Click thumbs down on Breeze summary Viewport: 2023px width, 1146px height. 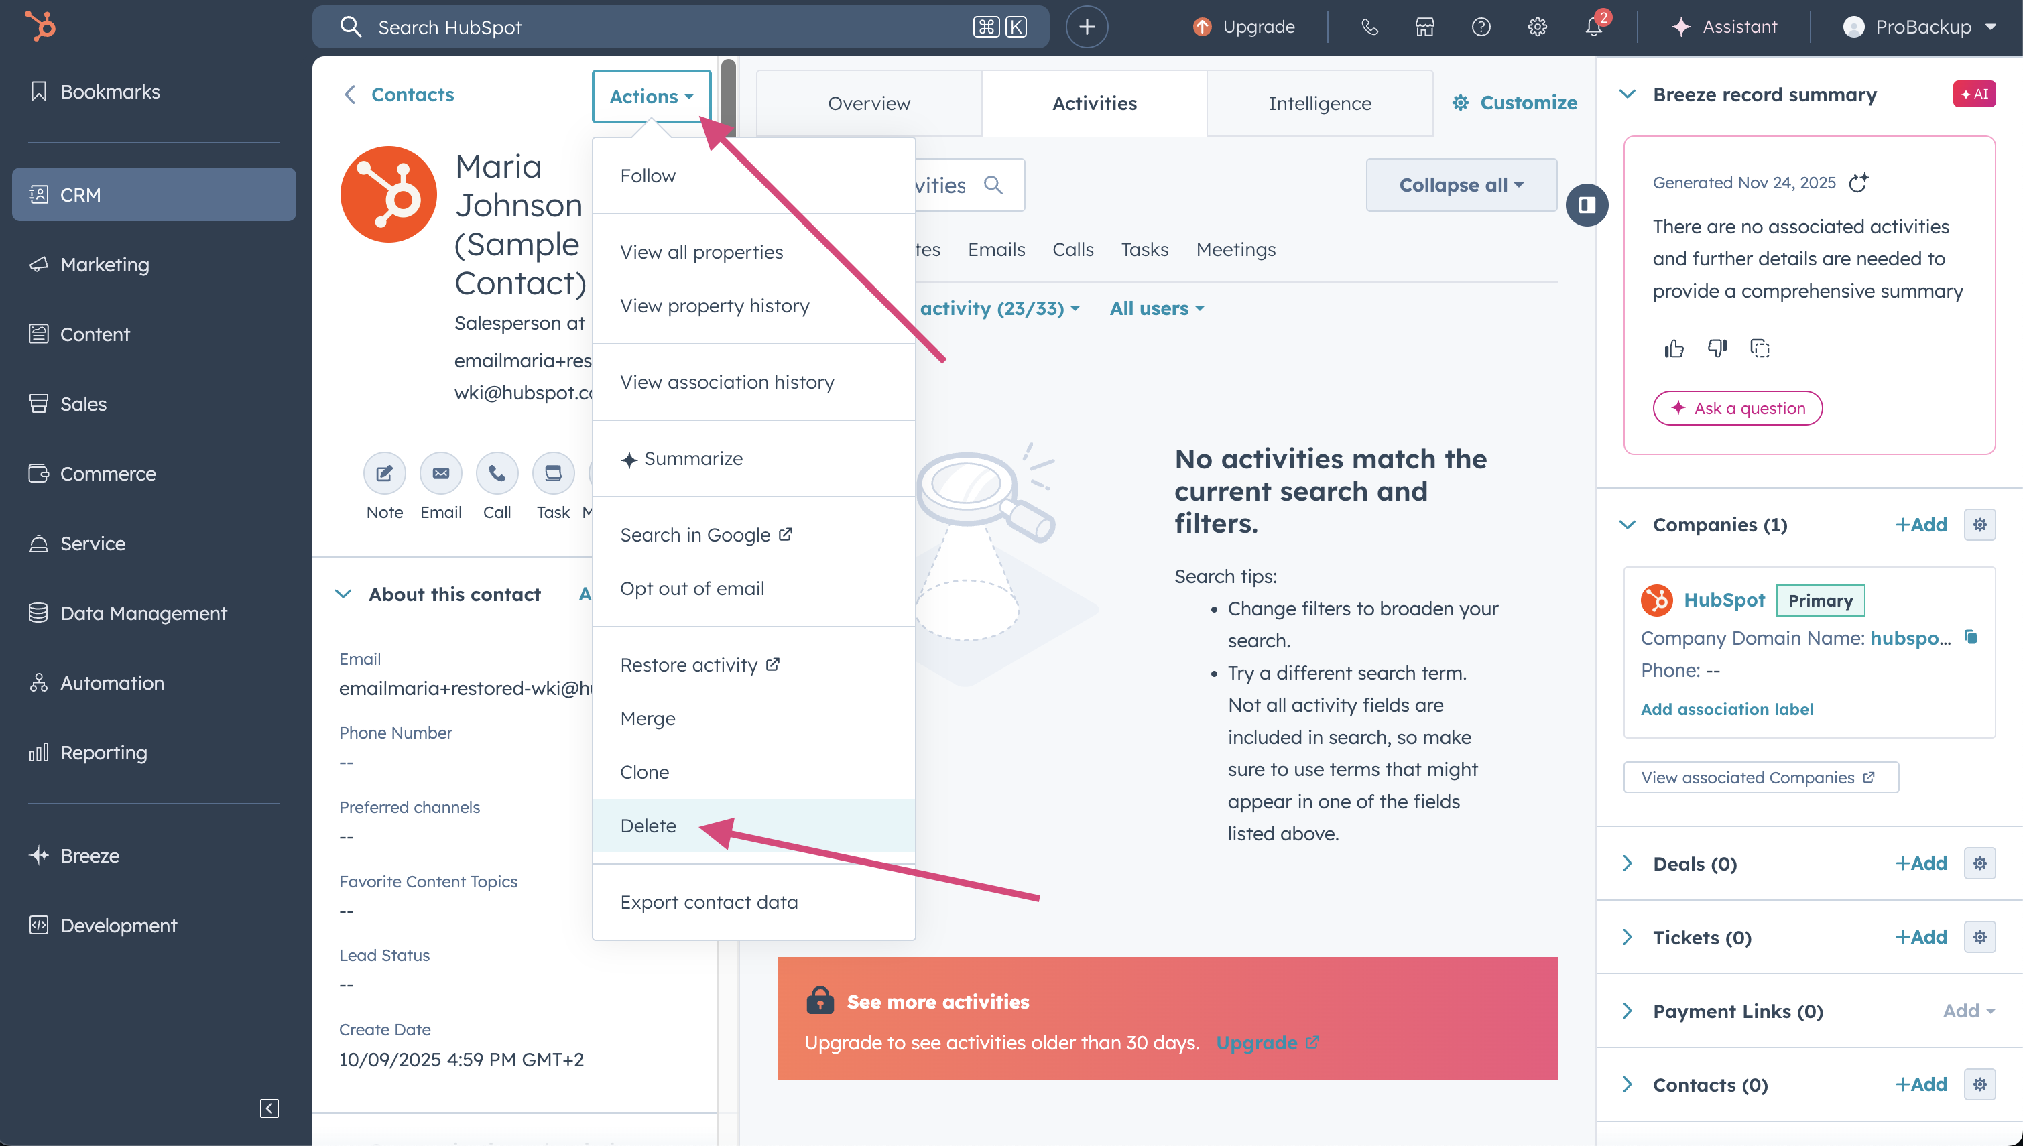[1717, 348]
